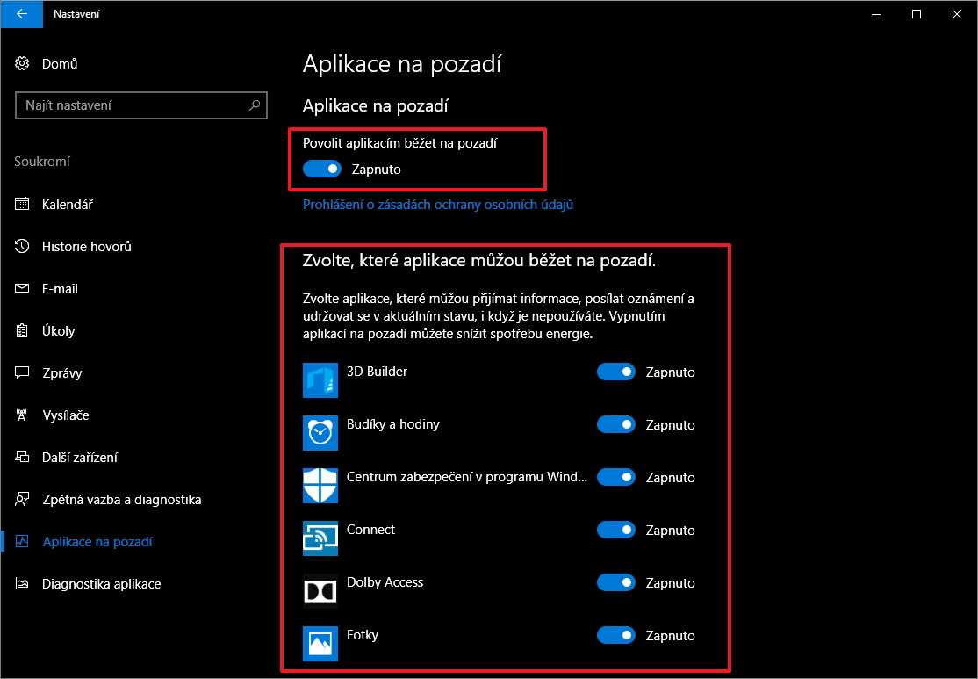Click the back arrow in title bar
Viewport: 978px width, 679px height.
pyautogui.click(x=21, y=14)
